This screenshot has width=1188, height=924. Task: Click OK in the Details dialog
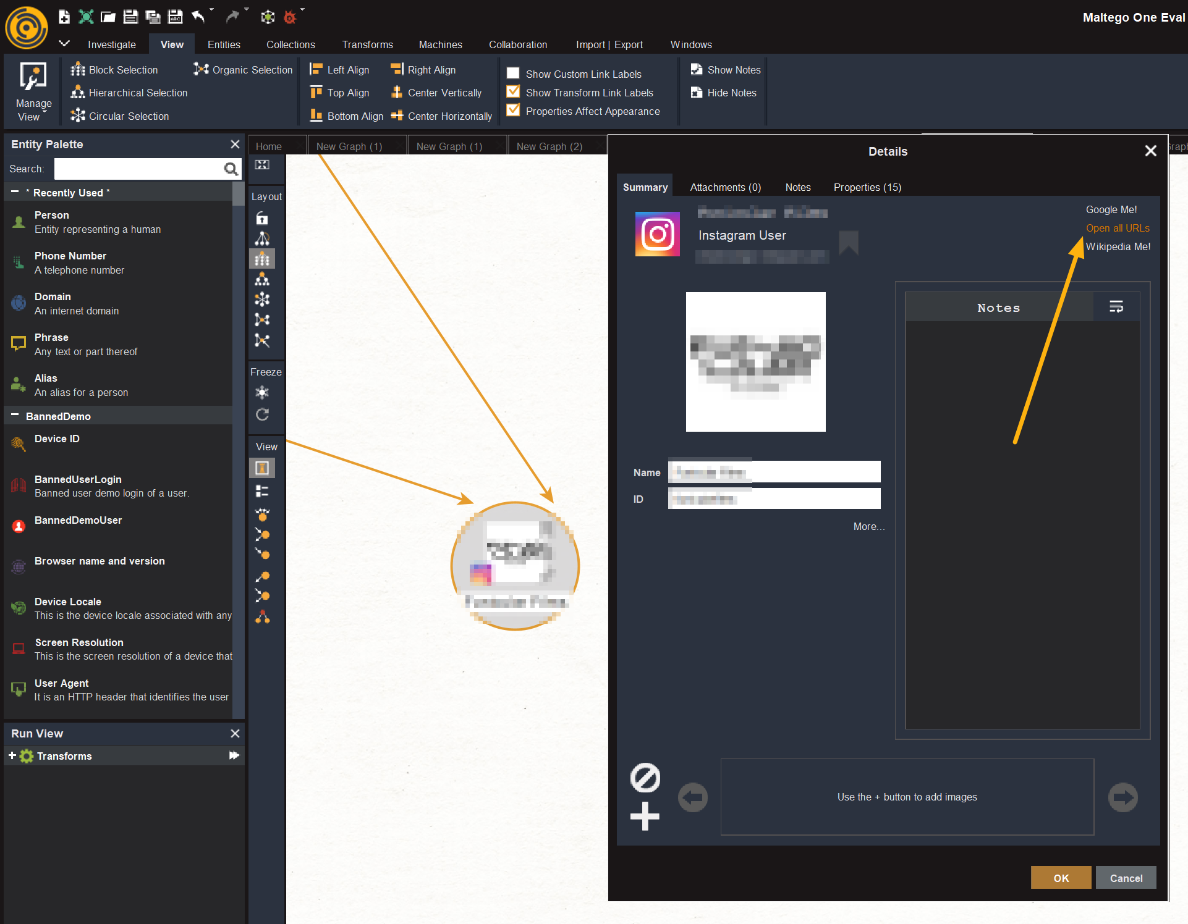1061,878
